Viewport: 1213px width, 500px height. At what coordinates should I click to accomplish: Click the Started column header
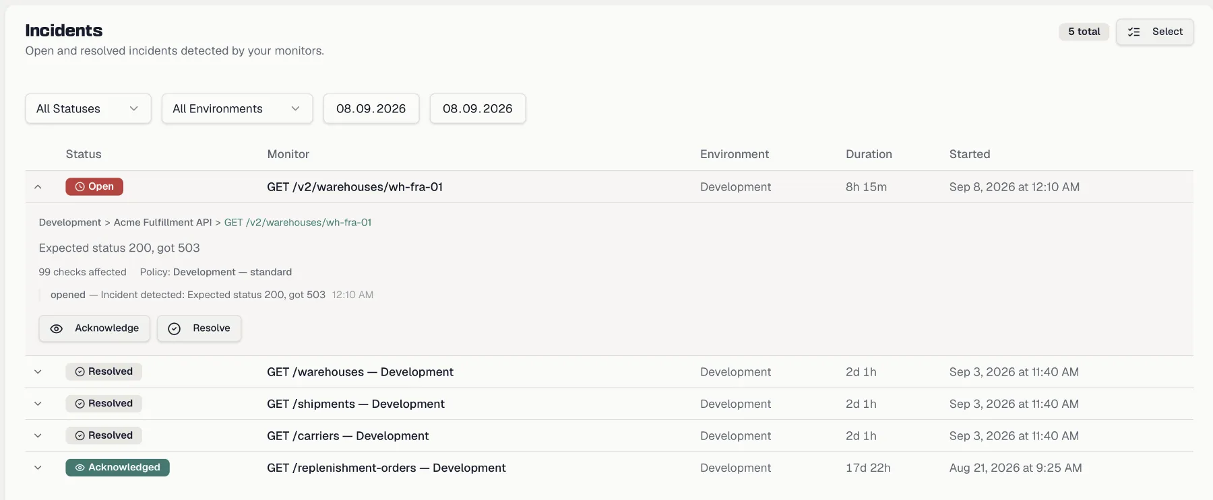click(970, 154)
